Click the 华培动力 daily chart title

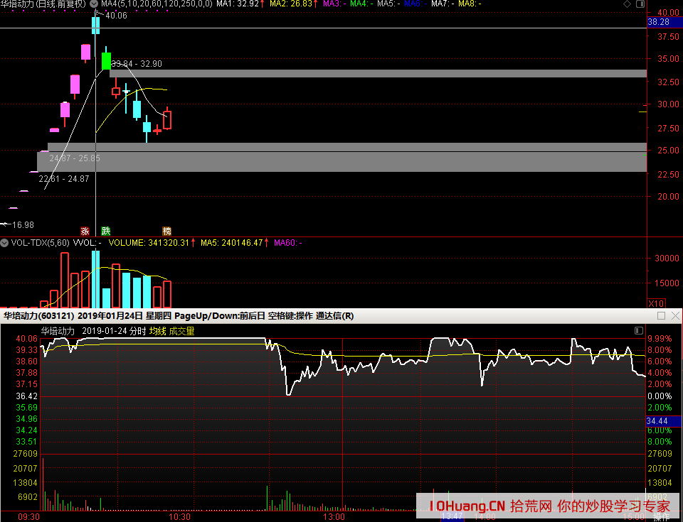(43, 4)
